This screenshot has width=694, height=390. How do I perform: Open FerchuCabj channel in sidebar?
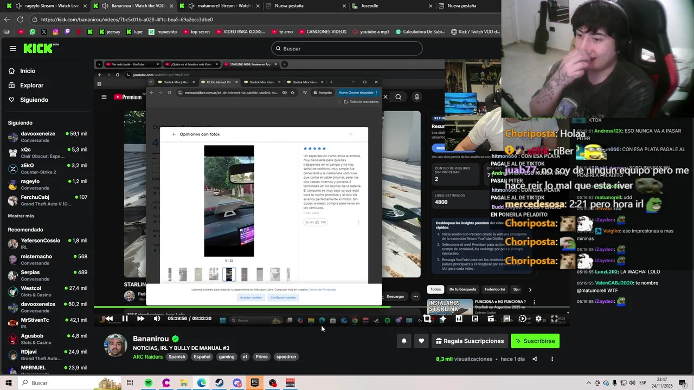(x=47, y=200)
